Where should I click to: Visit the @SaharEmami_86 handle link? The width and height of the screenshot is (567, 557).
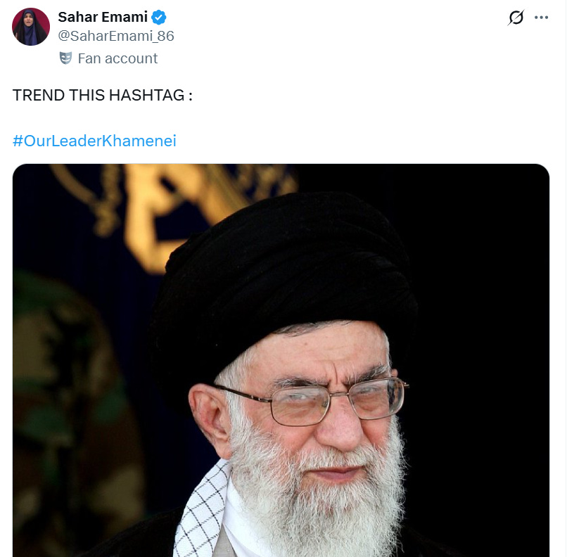coord(116,36)
